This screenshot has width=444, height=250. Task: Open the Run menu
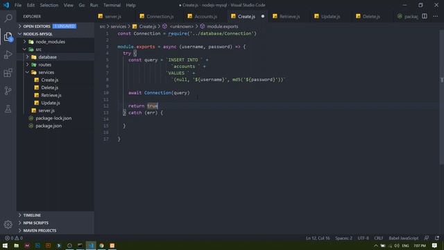[x=94, y=5]
